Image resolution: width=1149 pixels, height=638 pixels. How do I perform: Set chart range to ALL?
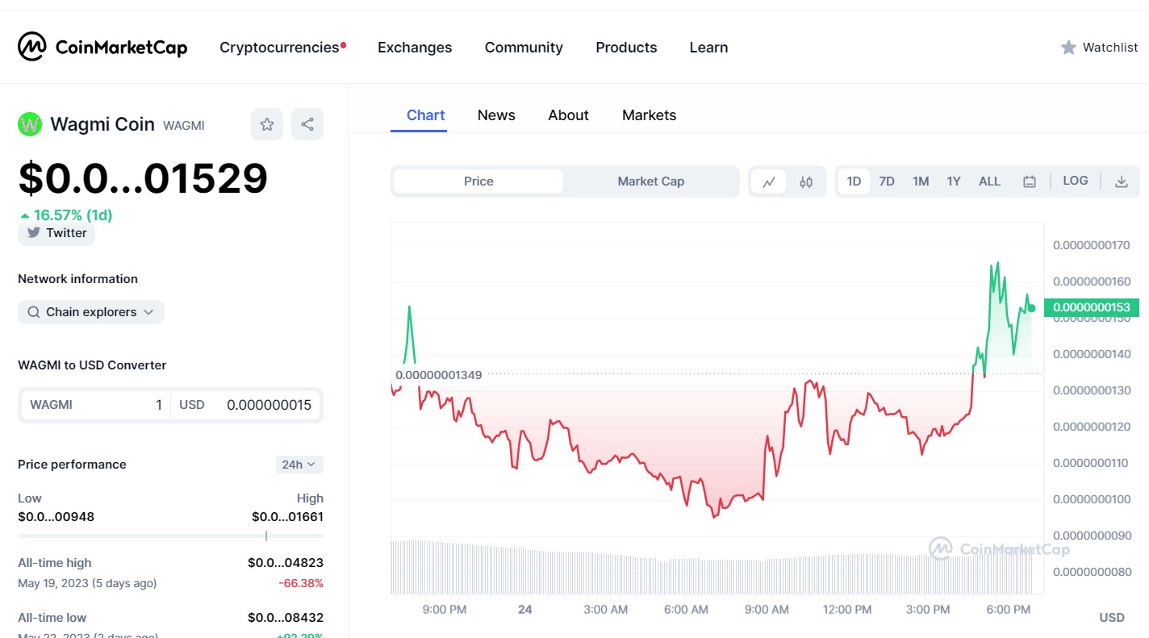[989, 181]
